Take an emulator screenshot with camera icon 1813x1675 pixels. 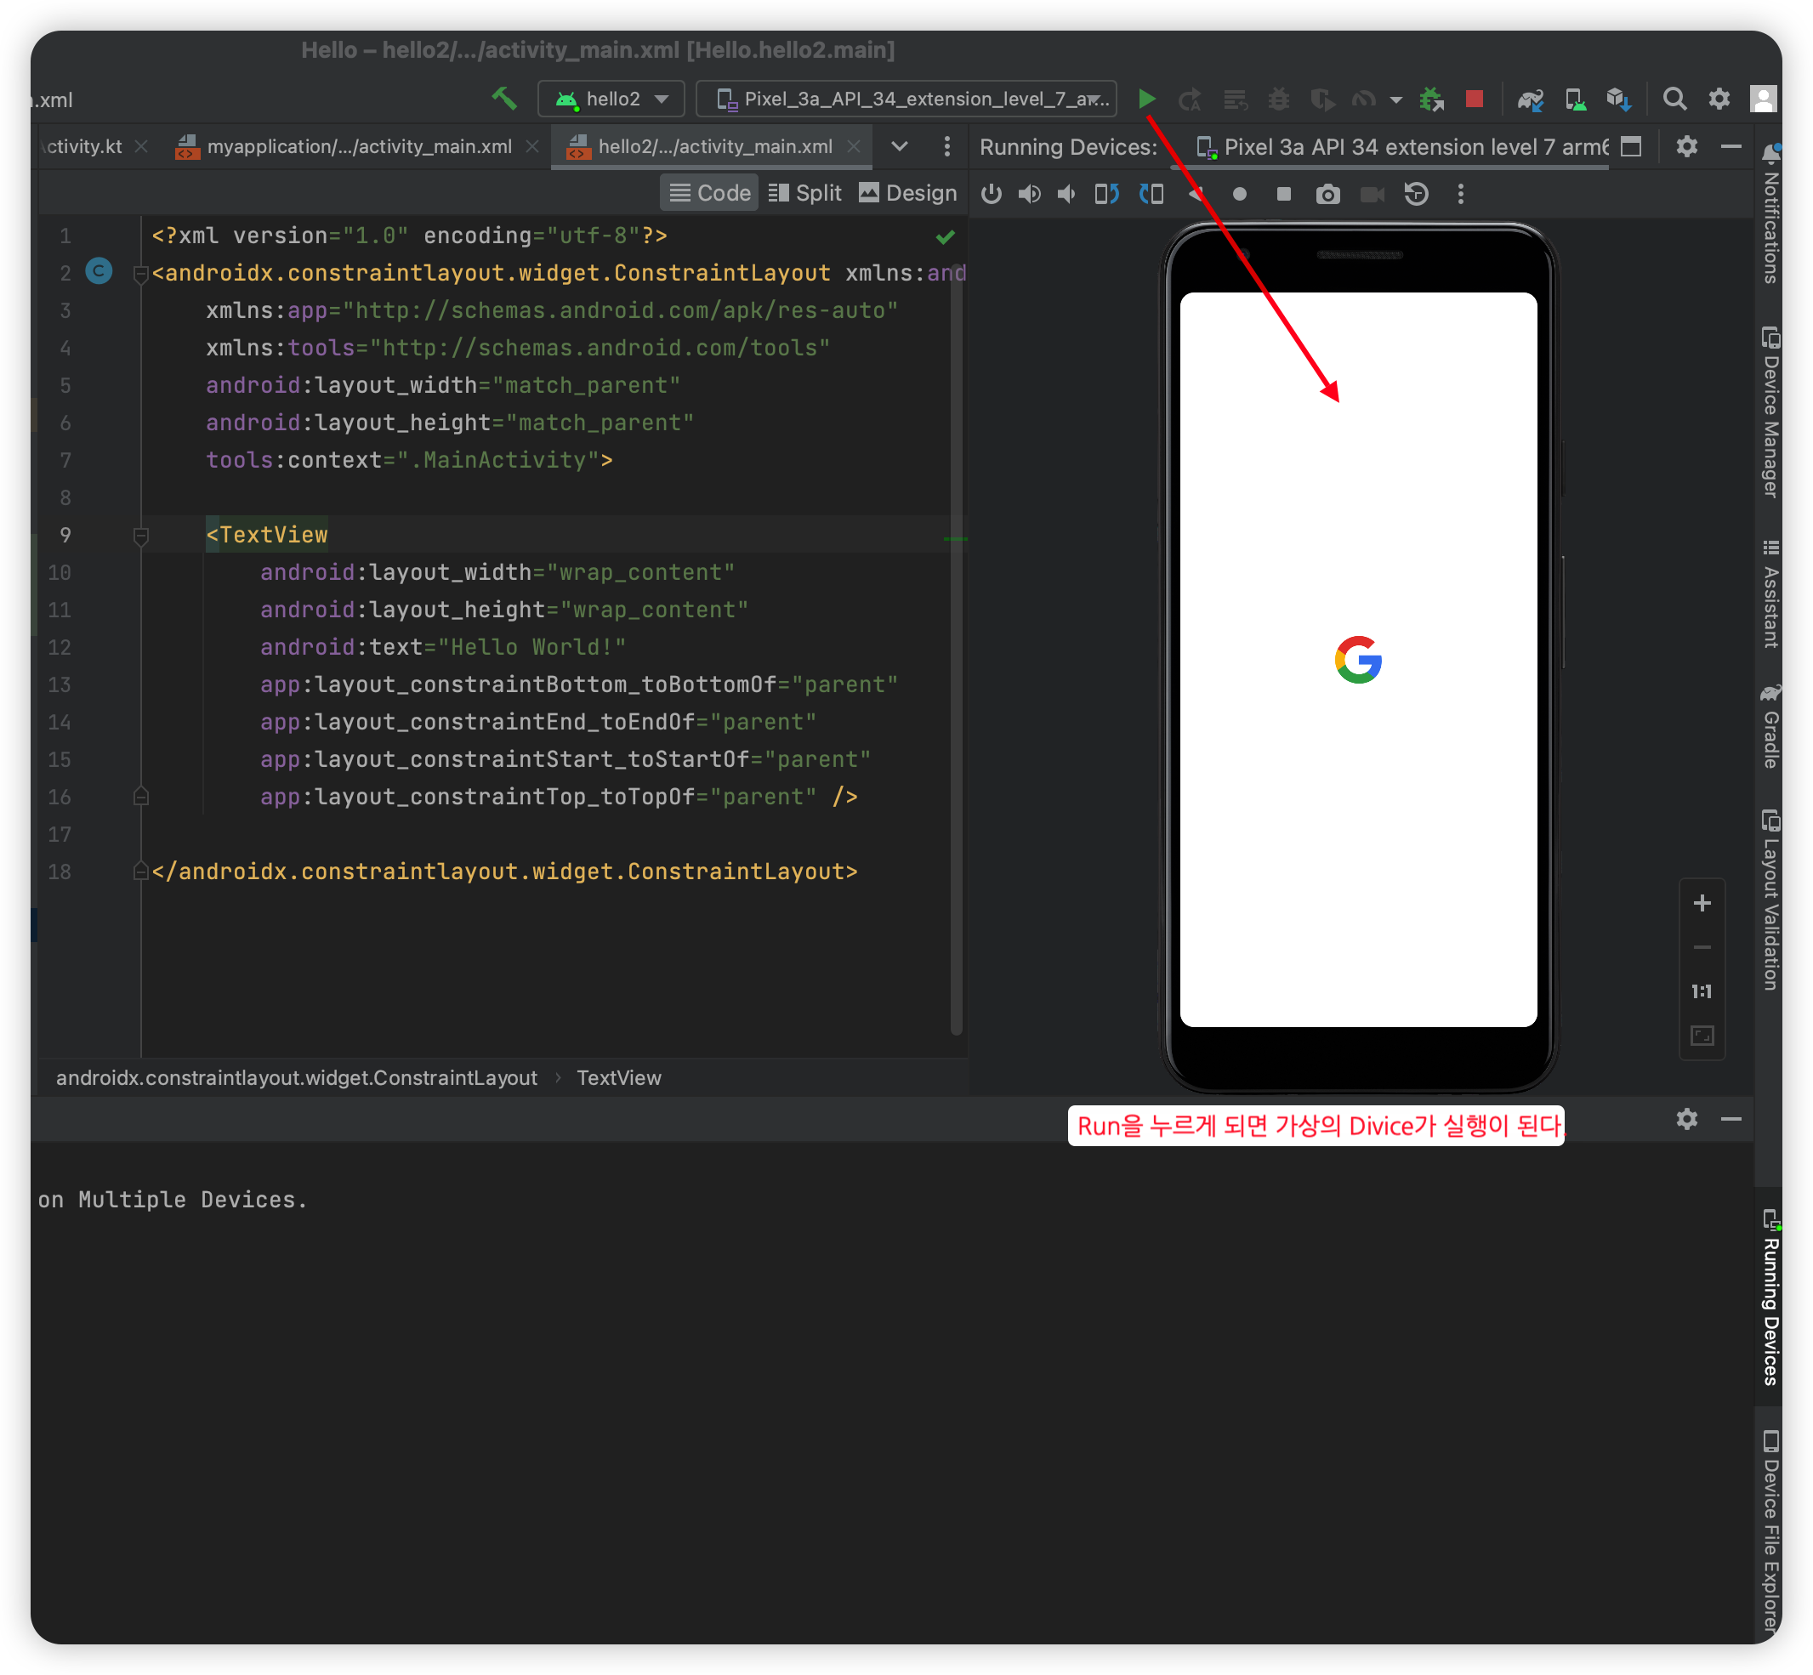(1327, 194)
